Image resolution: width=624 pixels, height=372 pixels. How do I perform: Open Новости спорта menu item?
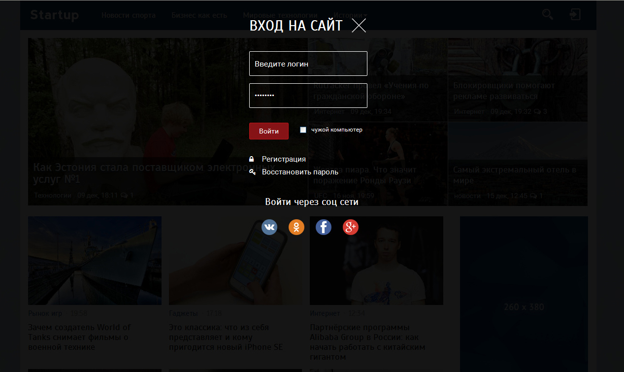129,15
